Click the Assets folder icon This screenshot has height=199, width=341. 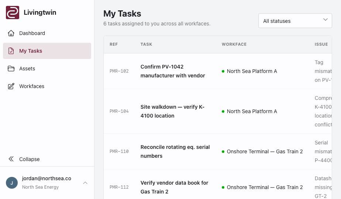[11, 69]
